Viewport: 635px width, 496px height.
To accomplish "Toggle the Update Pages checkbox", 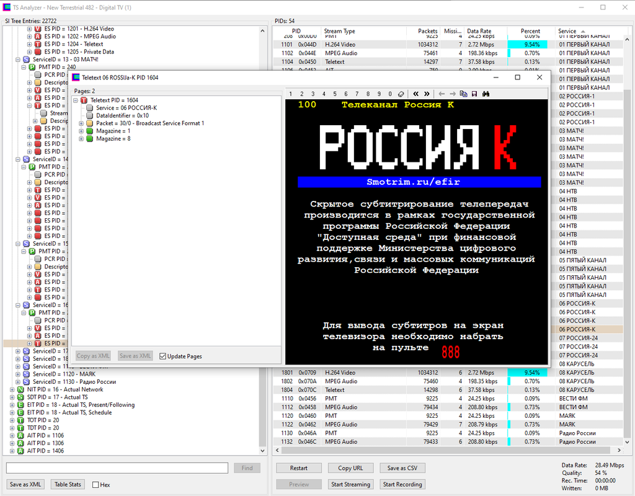I will (x=163, y=356).
